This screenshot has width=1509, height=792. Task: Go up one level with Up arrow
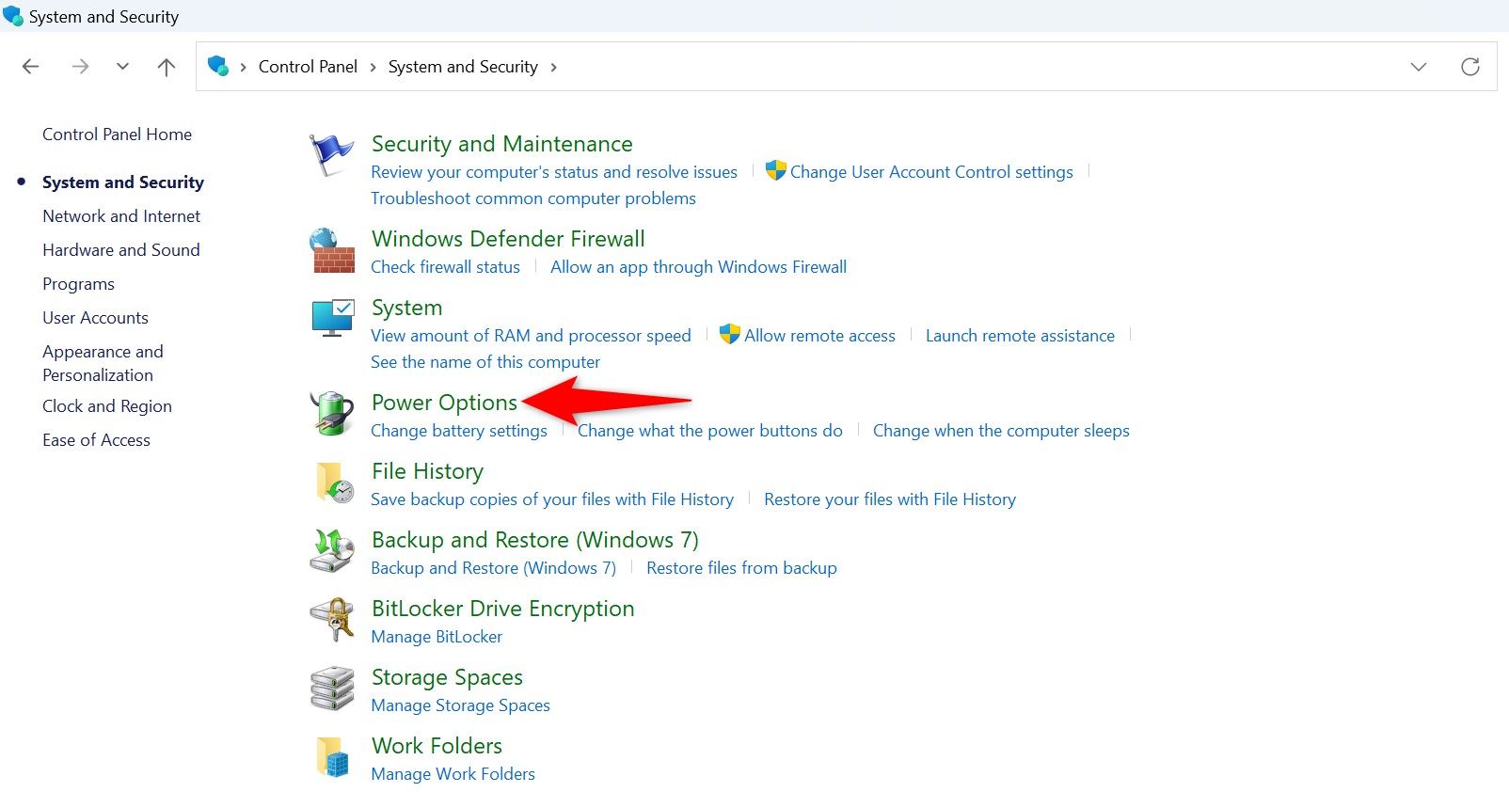[x=167, y=67]
